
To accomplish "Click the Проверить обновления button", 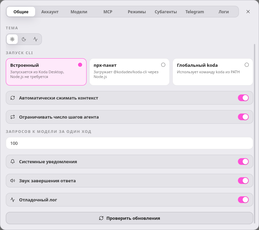I will (x=129, y=218).
